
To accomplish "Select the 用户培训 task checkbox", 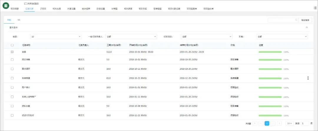I will (12, 87).
